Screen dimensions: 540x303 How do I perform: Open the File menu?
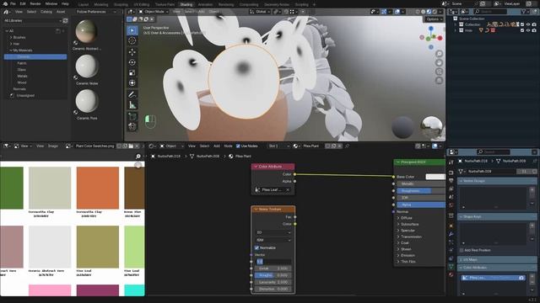tap(13, 3)
